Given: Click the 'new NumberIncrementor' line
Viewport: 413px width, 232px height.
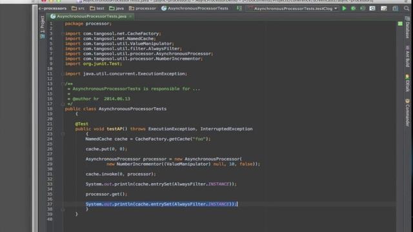Looking at the screenshot, I should tap(183, 164).
